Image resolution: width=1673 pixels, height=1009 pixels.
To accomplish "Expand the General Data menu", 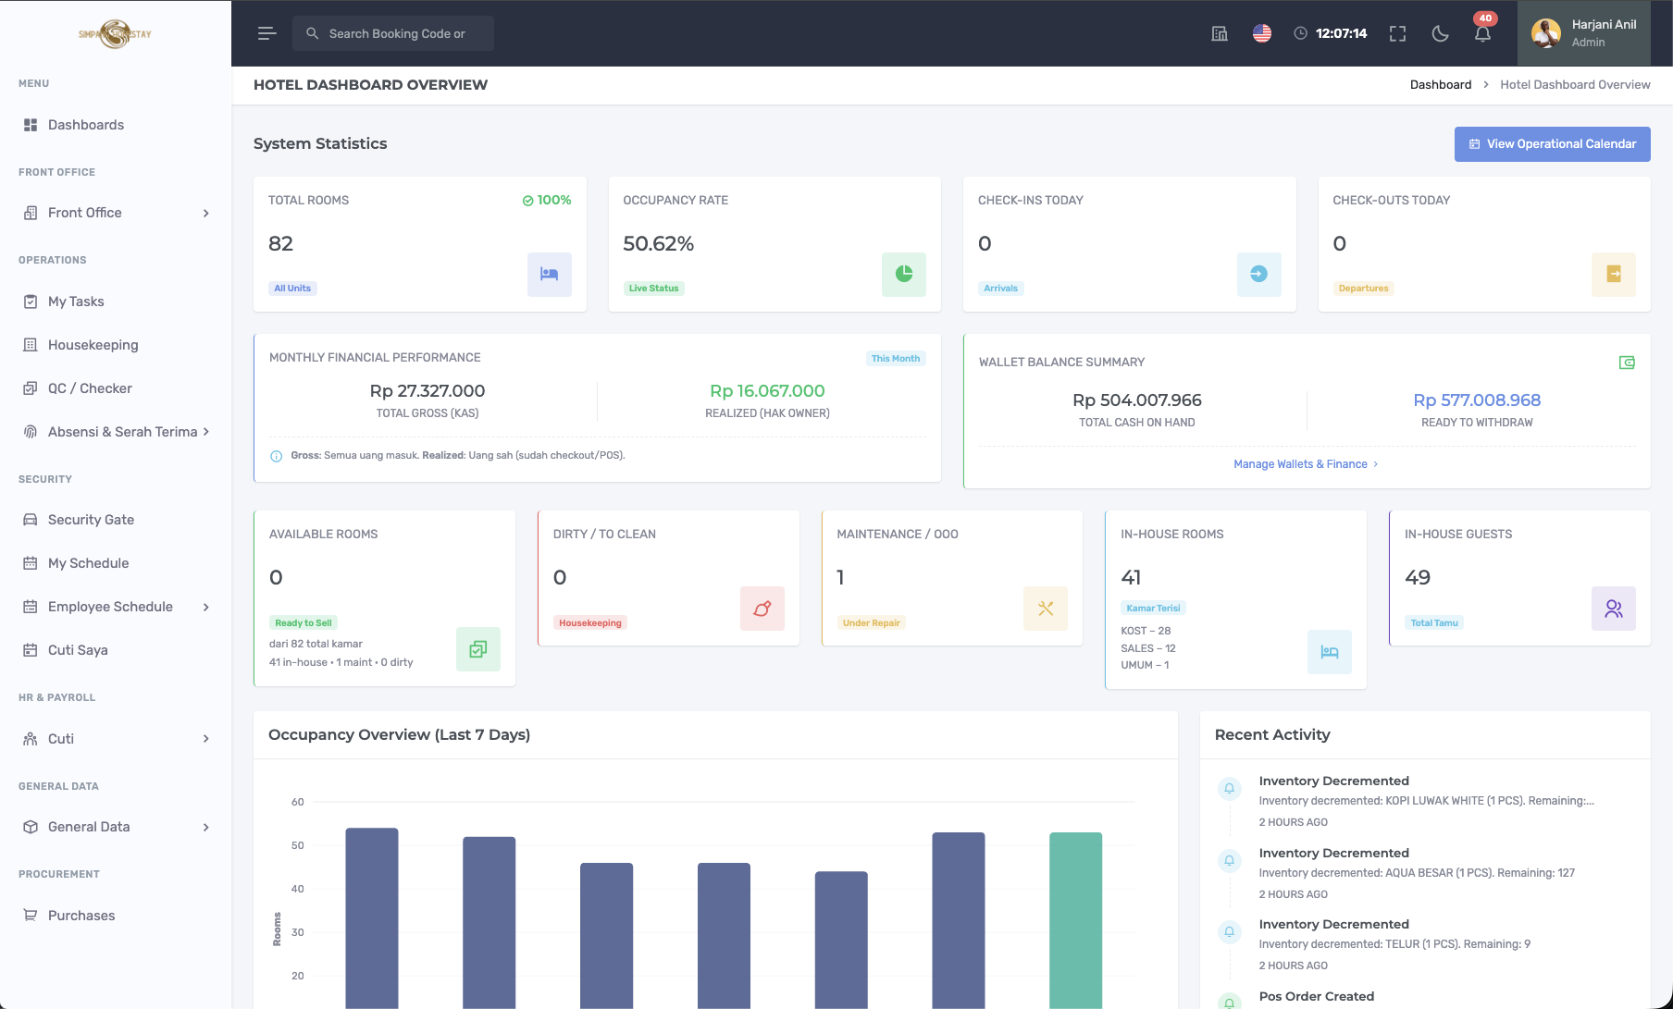I will (x=116, y=827).
